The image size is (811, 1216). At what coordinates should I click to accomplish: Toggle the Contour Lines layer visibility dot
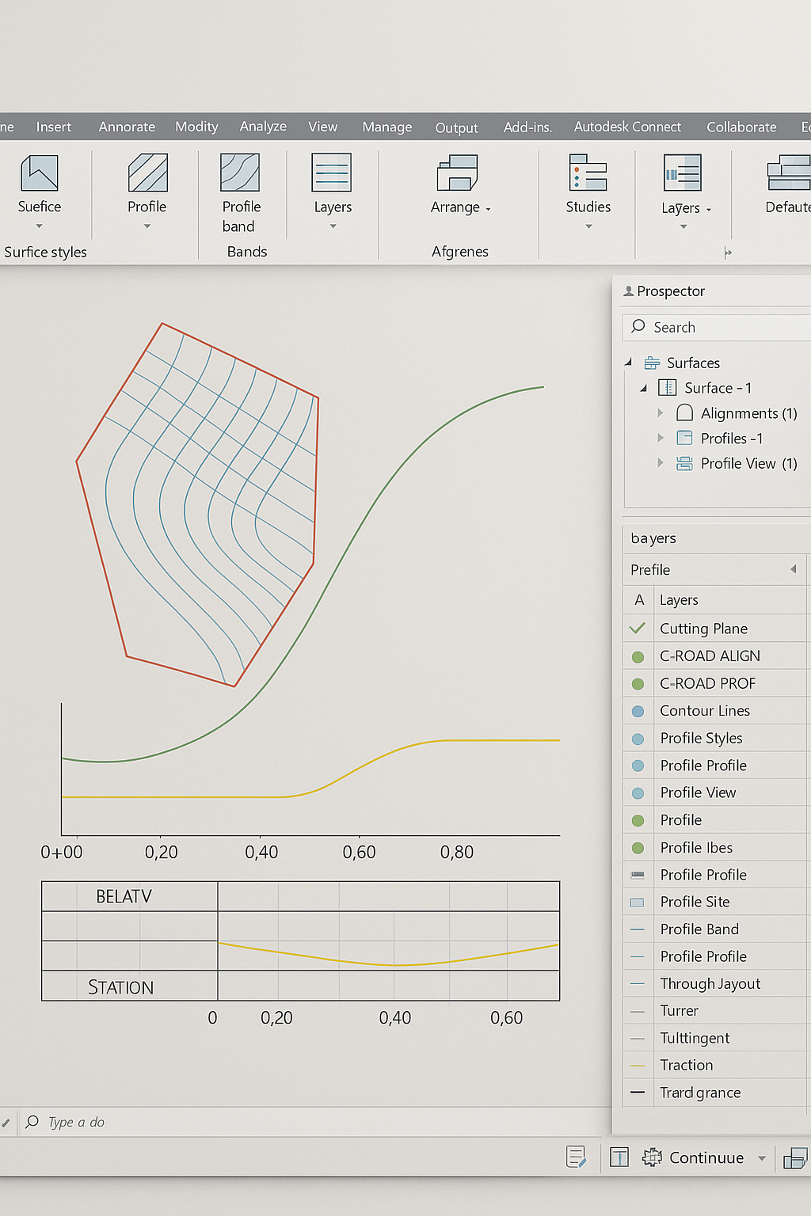pyautogui.click(x=638, y=711)
